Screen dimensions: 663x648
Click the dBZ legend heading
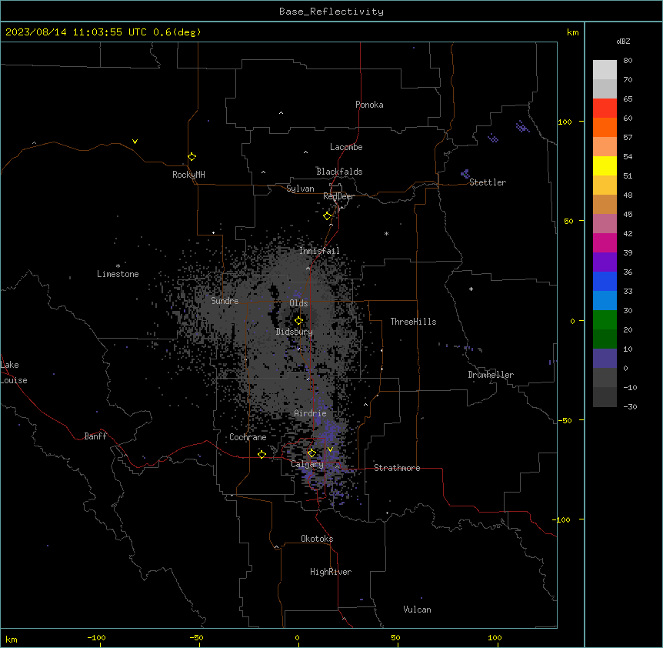(x=623, y=41)
